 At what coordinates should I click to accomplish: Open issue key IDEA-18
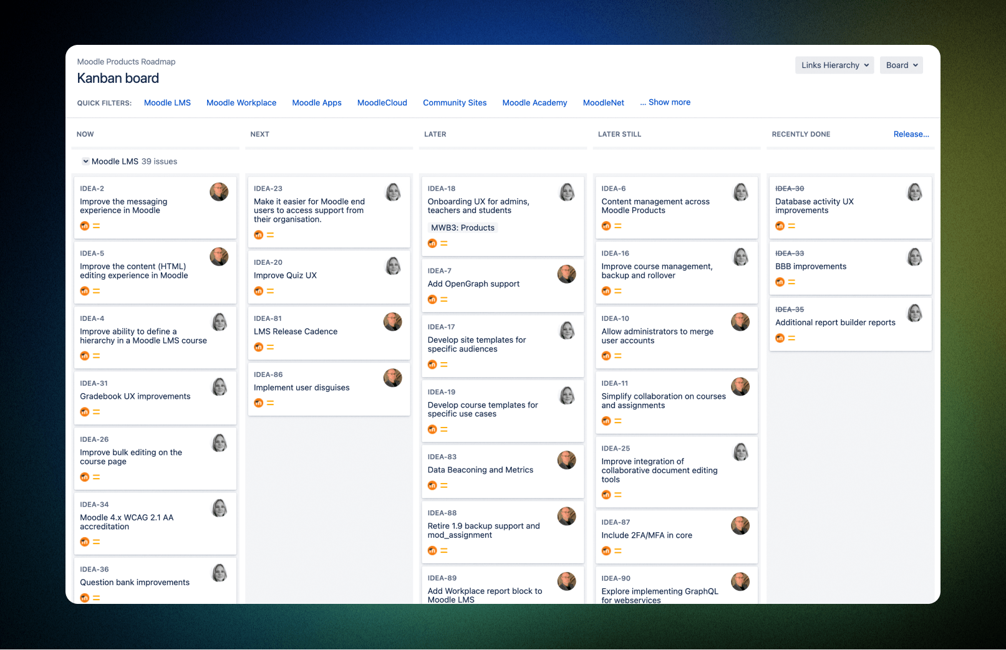442,188
